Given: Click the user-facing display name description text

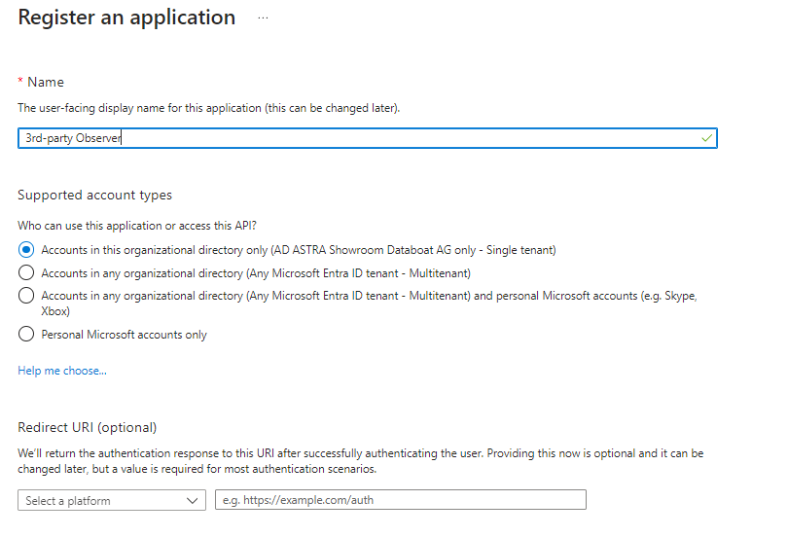Looking at the screenshot, I should (208, 108).
